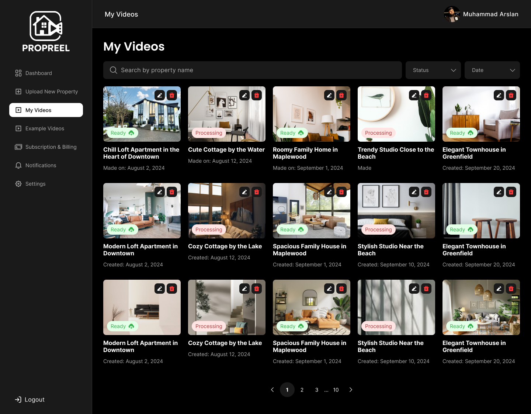Edit the Chill Loft Apartment video

click(x=160, y=95)
